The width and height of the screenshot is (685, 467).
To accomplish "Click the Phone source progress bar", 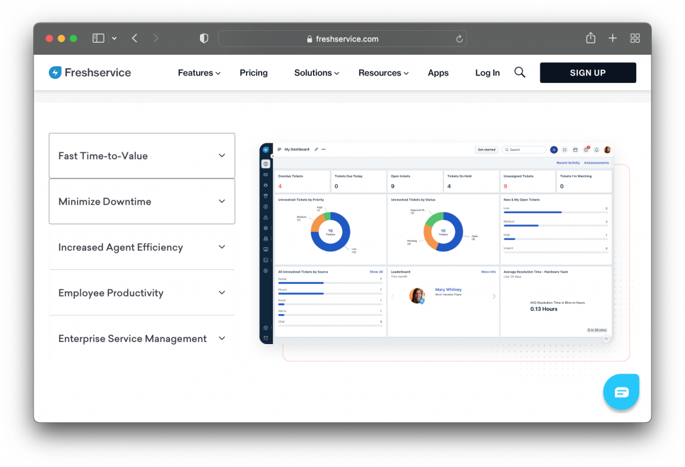I will 330,293.
